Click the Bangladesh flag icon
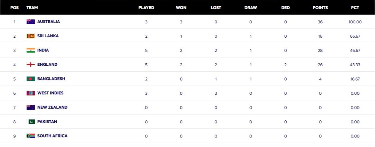Image resolution: width=375 pixels, height=147 pixels. tap(31, 79)
